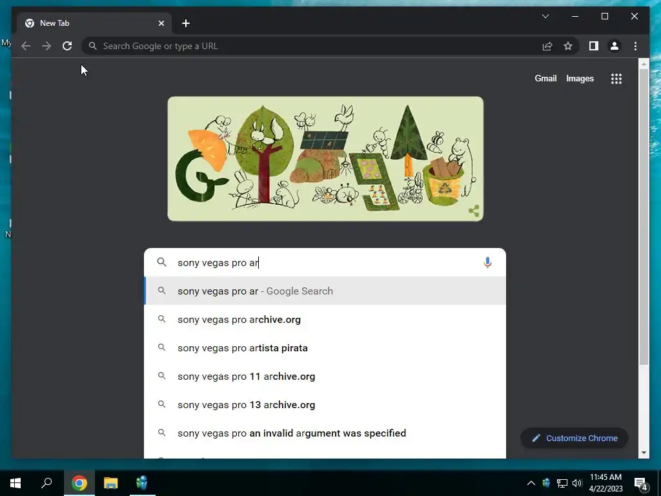
Task: Close the Chrome window
Action: [634, 16]
